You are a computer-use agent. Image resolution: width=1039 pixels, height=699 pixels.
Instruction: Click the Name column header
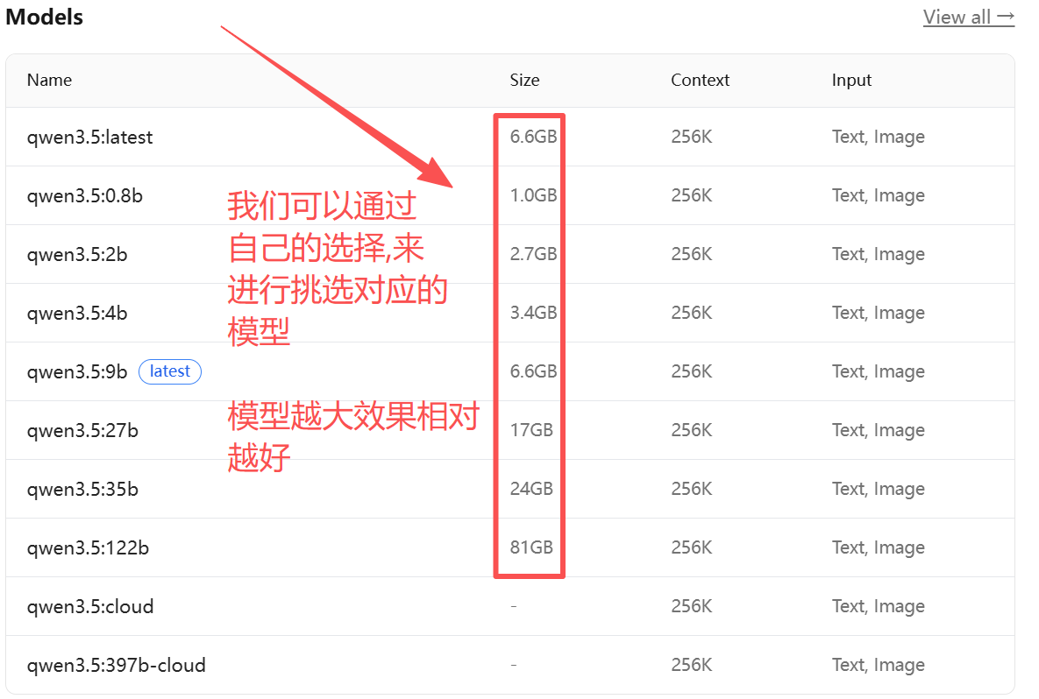(50, 80)
